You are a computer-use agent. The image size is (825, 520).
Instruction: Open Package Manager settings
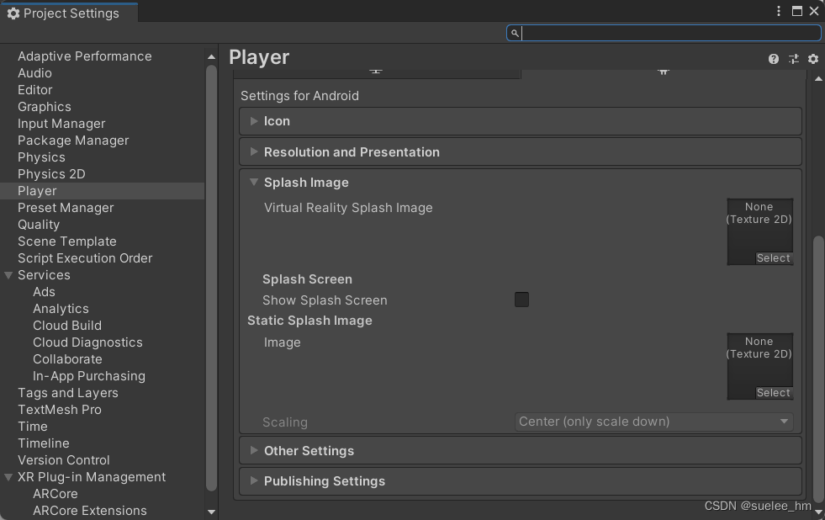point(73,141)
